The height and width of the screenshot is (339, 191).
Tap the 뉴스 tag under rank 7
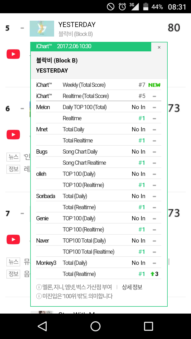pos(13,262)
